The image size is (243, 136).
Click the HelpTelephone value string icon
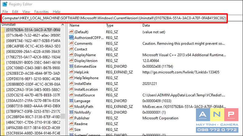click(71, 78)
